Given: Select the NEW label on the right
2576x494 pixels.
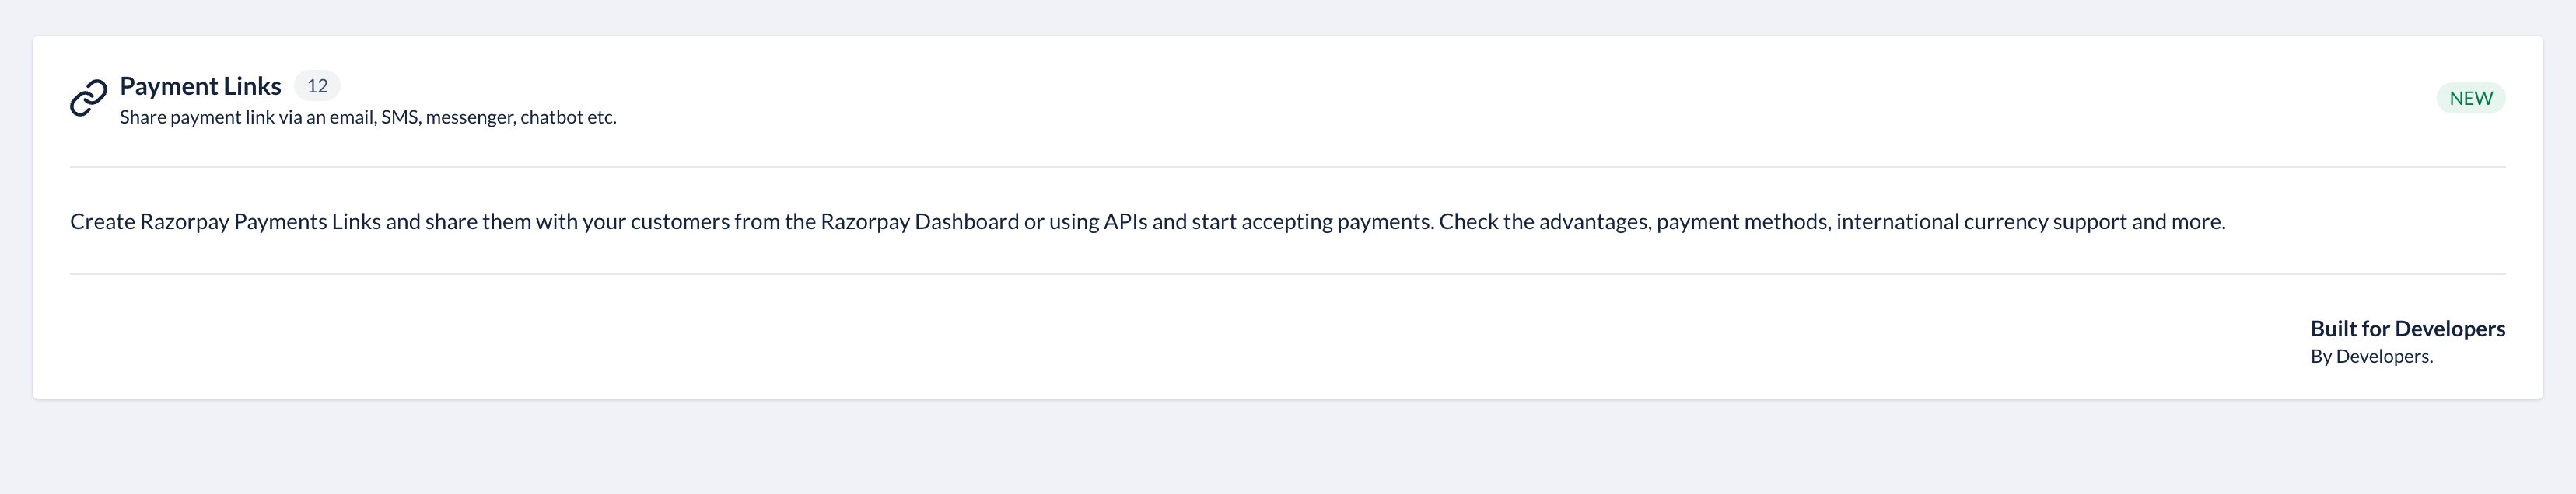Looking at the screenshot, I should coord(2470,98).
